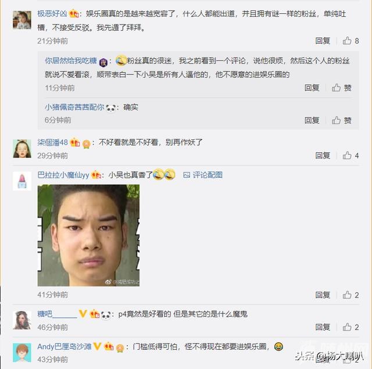Like the 确实 reply by 小猪佩奇茜茜配你
This screenshot has width=372, height=369.
click(341, 120)
